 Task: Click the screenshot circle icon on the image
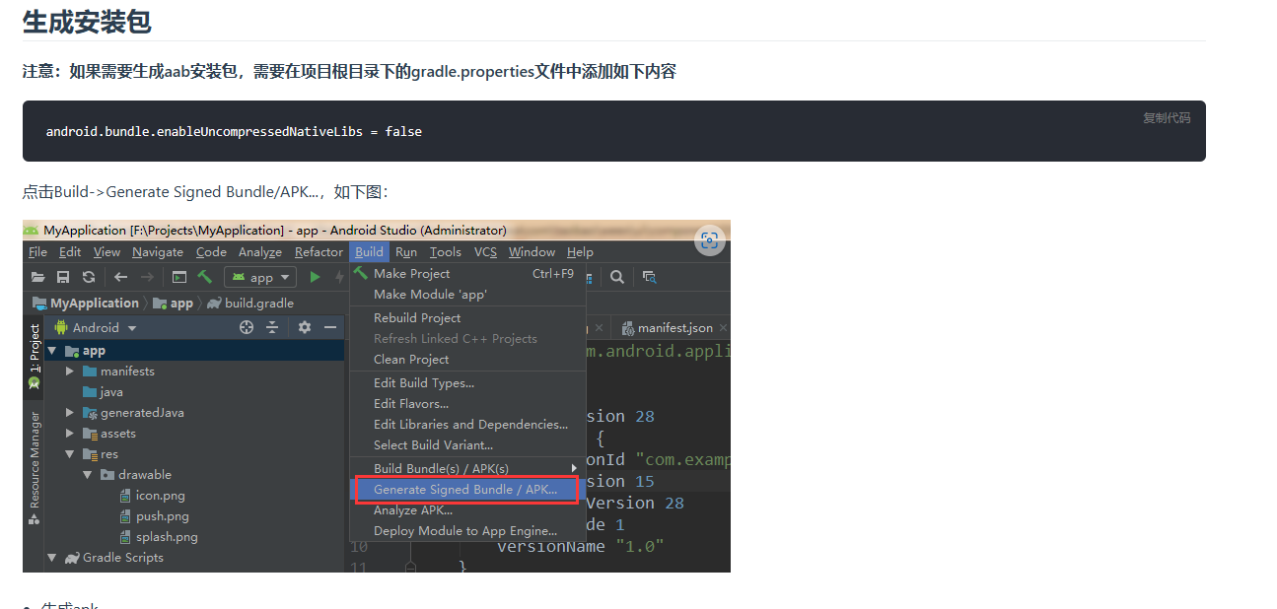(x=710, y=240)
